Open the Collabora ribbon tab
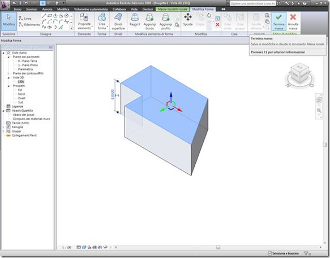Viewport: 330px width, 258px height. (x=119, y=9)
